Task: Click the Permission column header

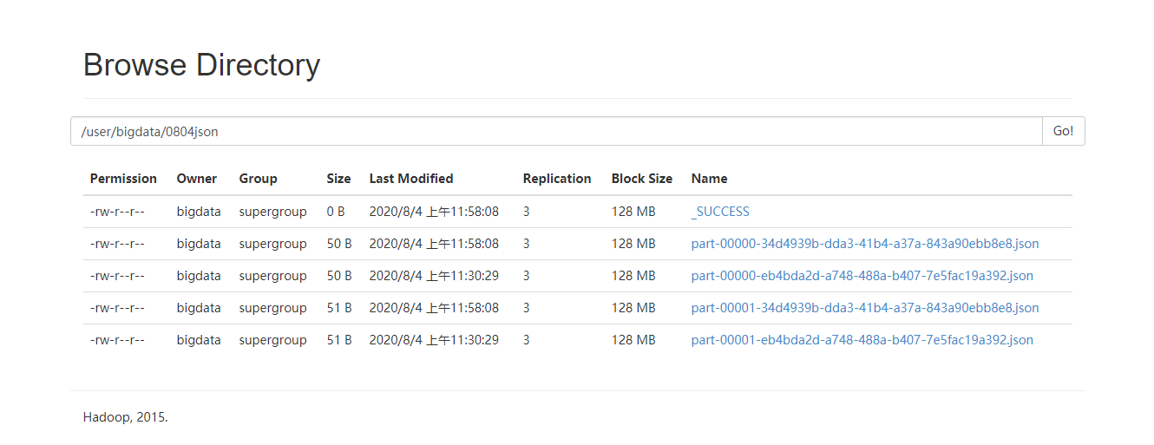Action: [x=123, y=179]
